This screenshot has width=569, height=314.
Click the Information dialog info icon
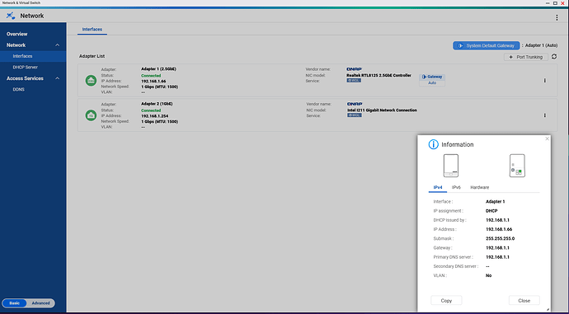click(433, 144)
